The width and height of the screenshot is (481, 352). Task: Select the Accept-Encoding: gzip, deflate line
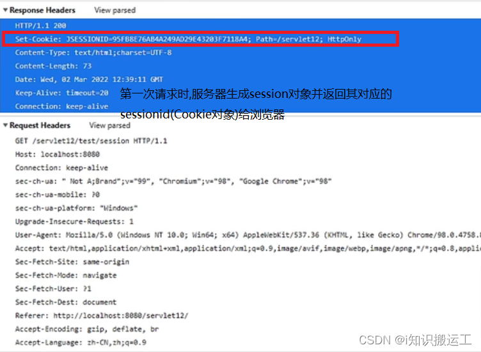point(87,329)
